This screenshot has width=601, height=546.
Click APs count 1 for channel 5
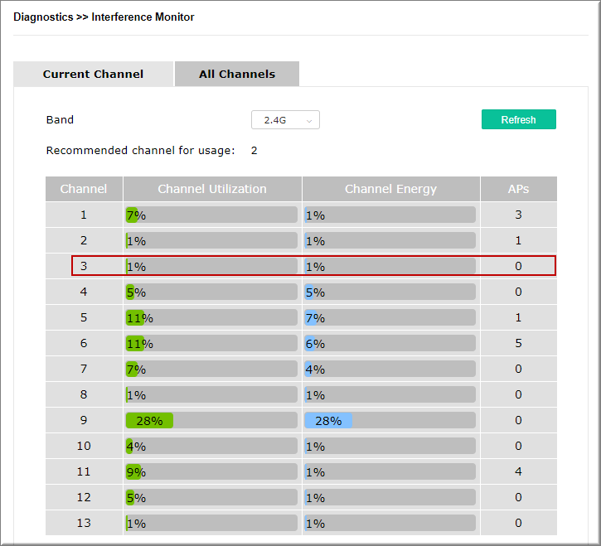(519, 317)
